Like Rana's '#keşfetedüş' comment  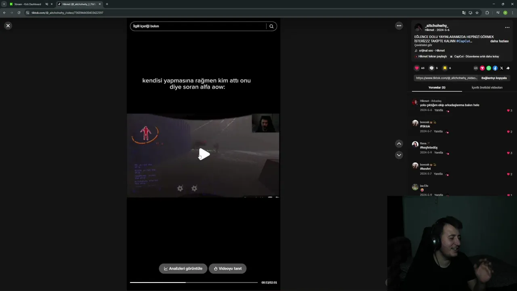point(508,153)
